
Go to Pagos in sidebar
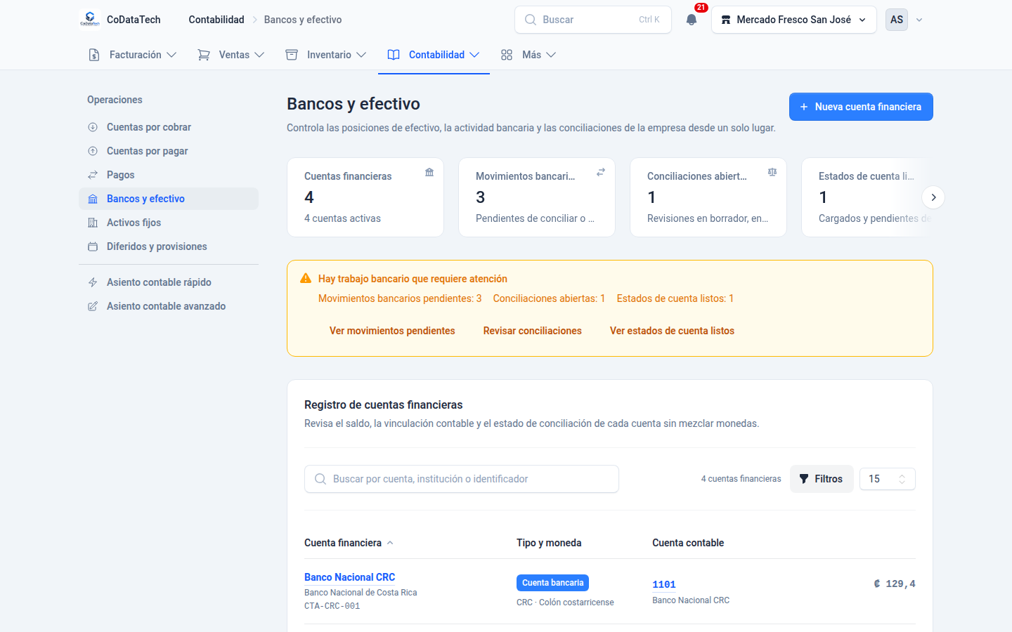(x=169, y=175)
